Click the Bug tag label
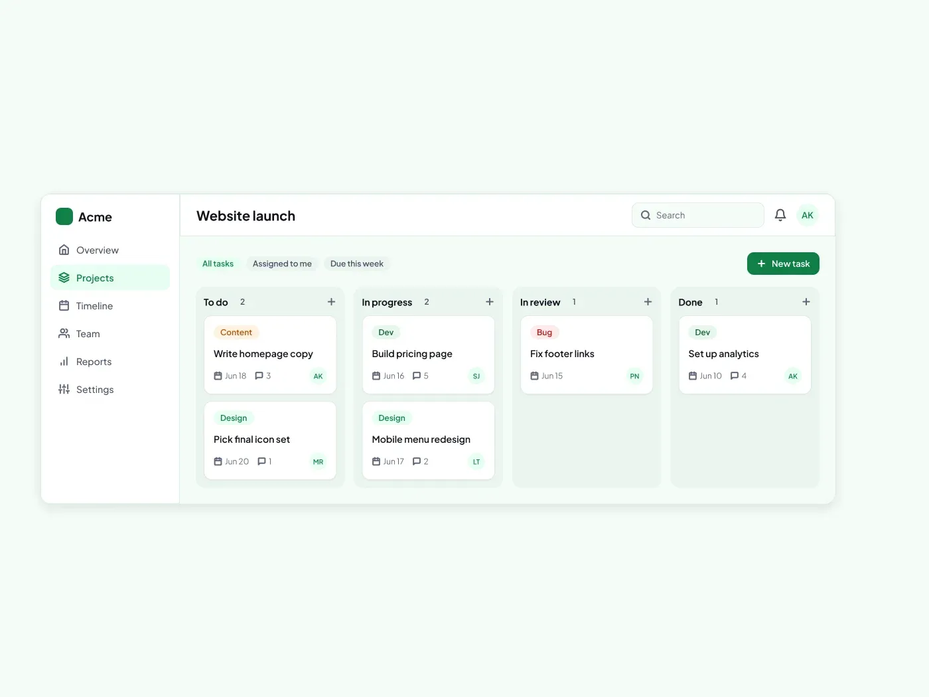 [545, 333]
